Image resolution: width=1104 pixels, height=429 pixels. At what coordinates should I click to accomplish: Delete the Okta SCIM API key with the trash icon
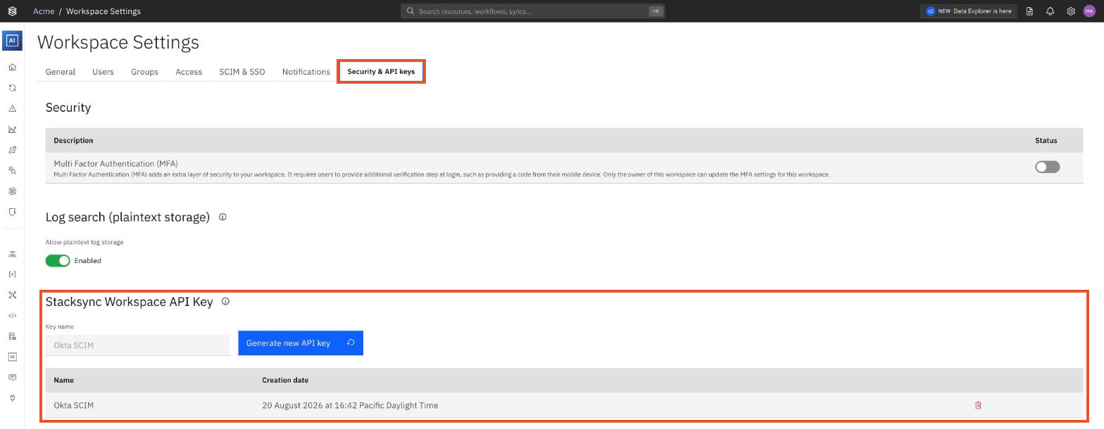tap(978, 405)
